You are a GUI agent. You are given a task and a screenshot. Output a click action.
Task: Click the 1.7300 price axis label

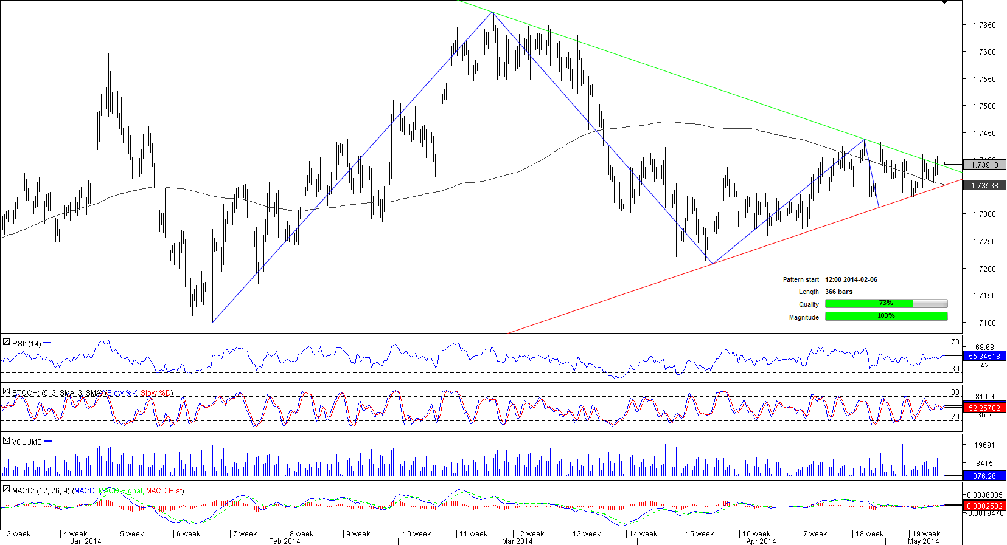984,214
